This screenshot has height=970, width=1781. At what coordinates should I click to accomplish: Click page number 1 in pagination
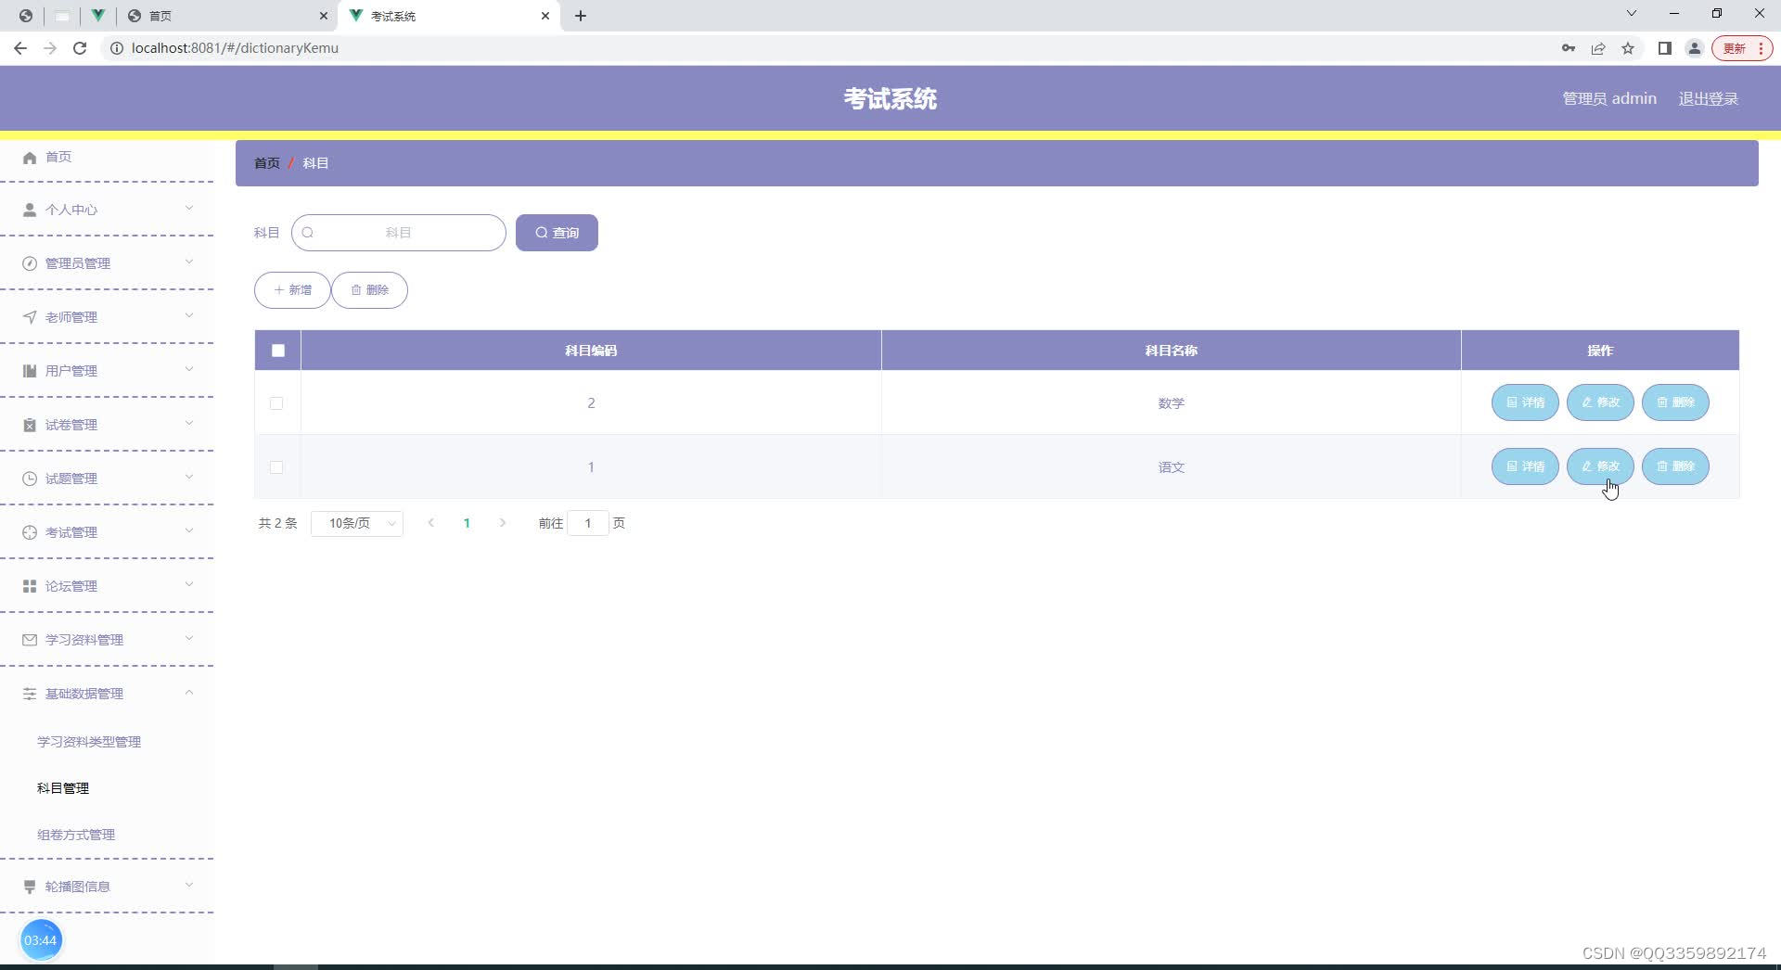[x=467, y=524]
